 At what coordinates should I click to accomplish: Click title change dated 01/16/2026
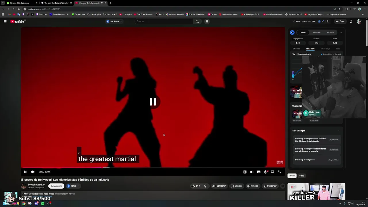[x=316, y=140]
